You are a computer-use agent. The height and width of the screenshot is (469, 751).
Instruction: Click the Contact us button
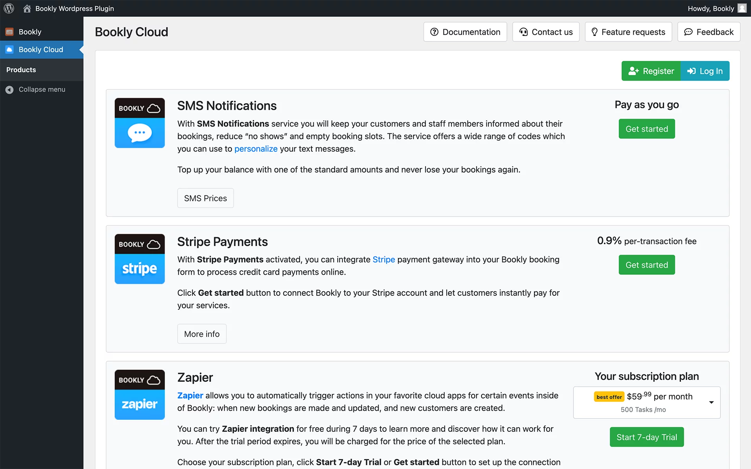(x=546, y=32)
